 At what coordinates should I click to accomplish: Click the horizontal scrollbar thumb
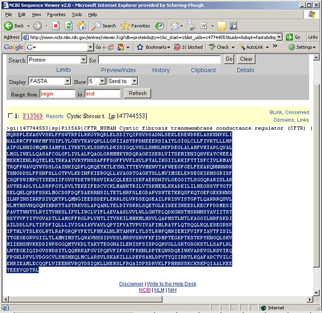(x=86, y=300)
